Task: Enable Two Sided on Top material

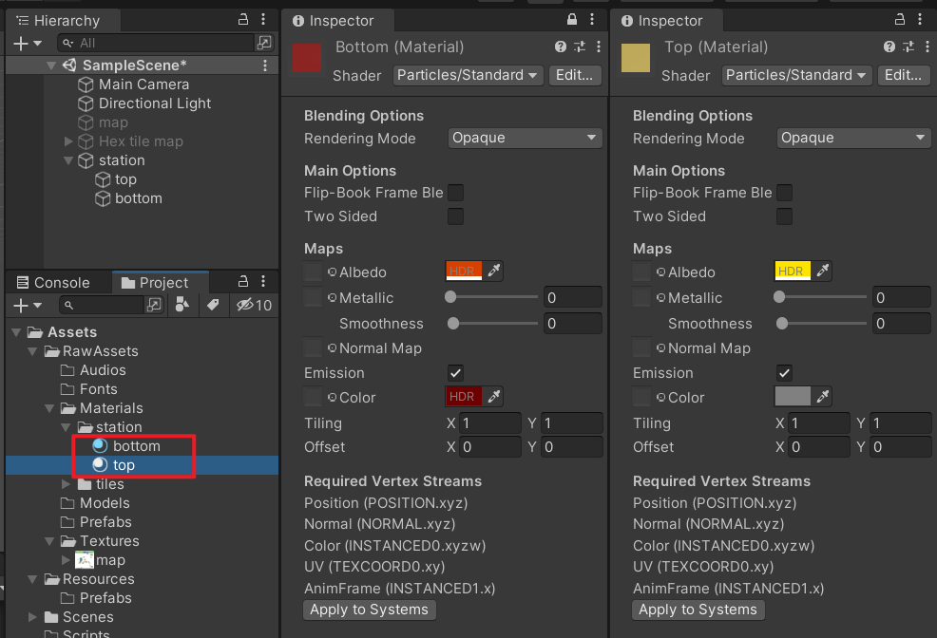Action: pos(784,216)
